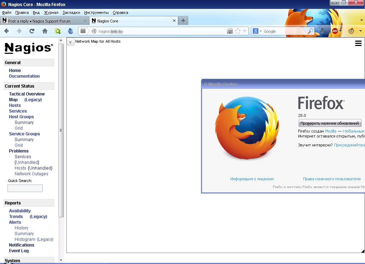The height and width of the screenshot is (264, 365).
Task: Click the Quick Search input field
Action: click(25, 188)
